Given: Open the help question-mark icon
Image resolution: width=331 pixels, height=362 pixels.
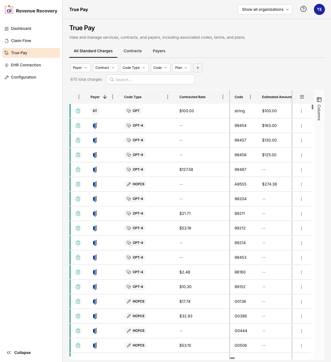Looking at the screenshot, I should tap(303, 9).
